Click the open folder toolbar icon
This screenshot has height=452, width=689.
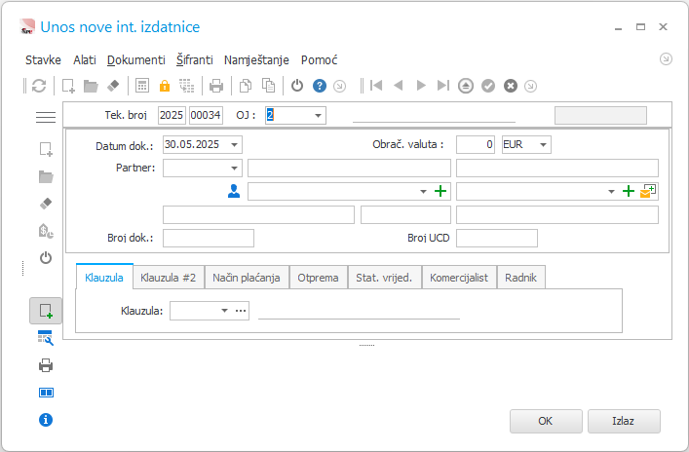(x=91, y=86)
